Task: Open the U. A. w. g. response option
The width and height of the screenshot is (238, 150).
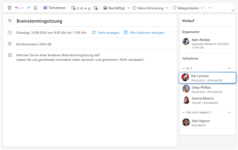Action: (81, 8)
